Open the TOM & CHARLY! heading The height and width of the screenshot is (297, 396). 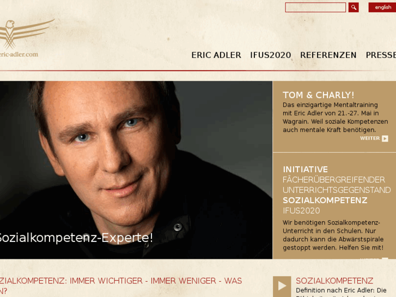(318, 95)
